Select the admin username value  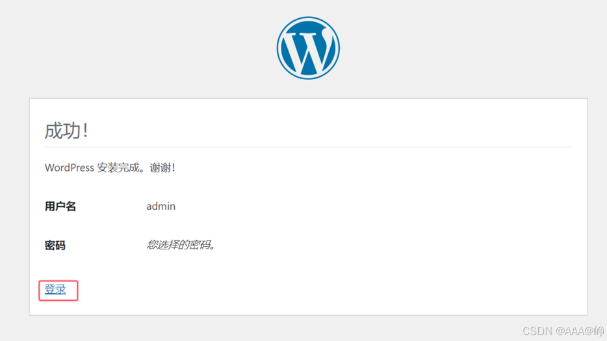tap(161, 207)
